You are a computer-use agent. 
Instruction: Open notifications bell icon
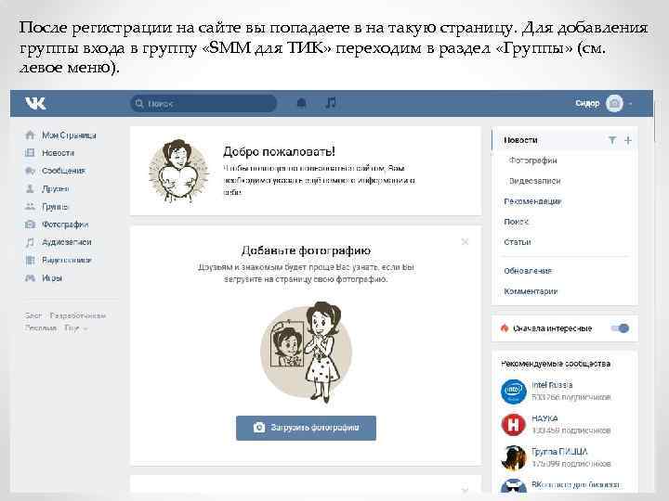[x=301, y=103]
